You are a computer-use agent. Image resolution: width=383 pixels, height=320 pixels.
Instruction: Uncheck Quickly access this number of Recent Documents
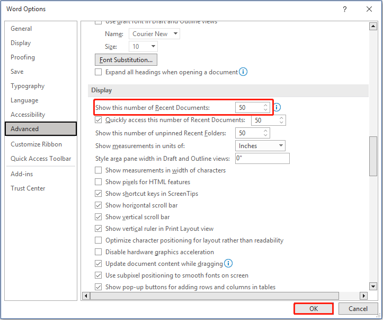click(98, 120)
